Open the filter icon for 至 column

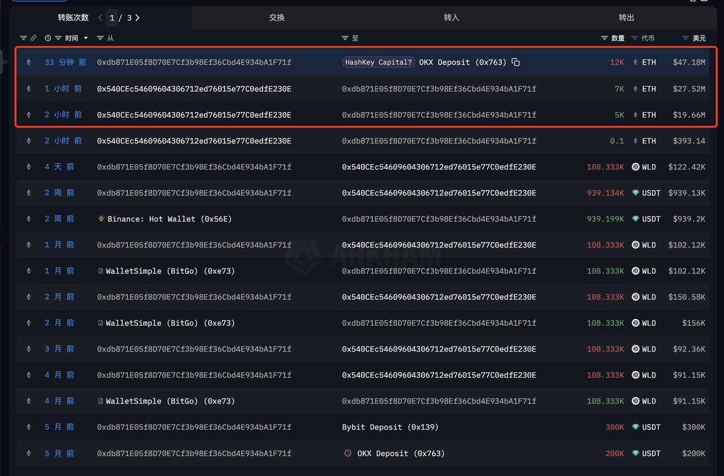[345, 38]
